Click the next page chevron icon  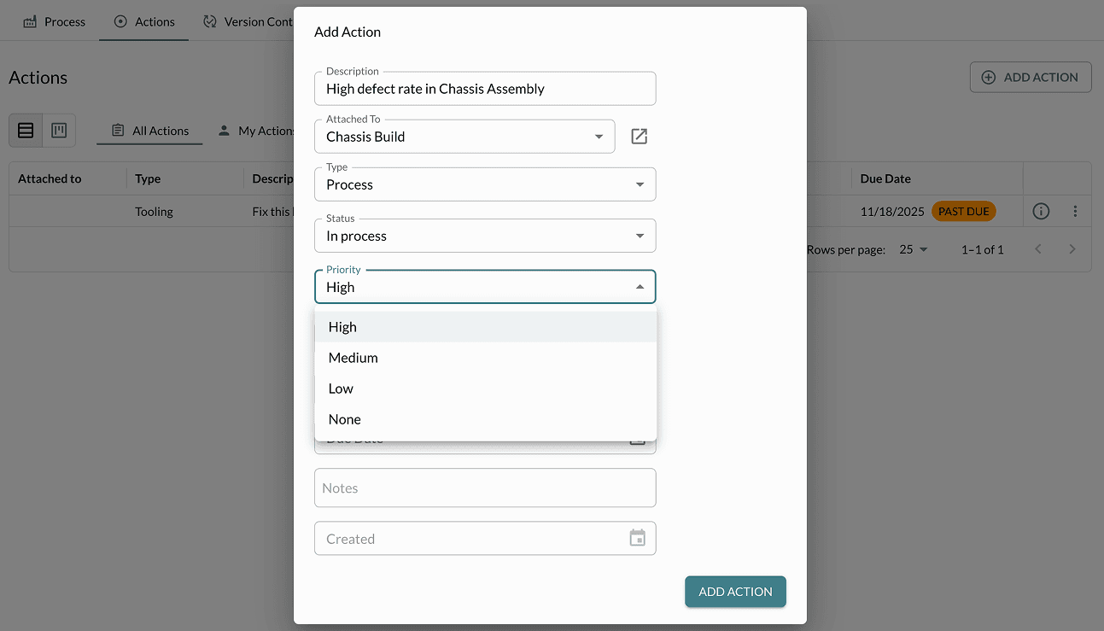(1072, 248)
